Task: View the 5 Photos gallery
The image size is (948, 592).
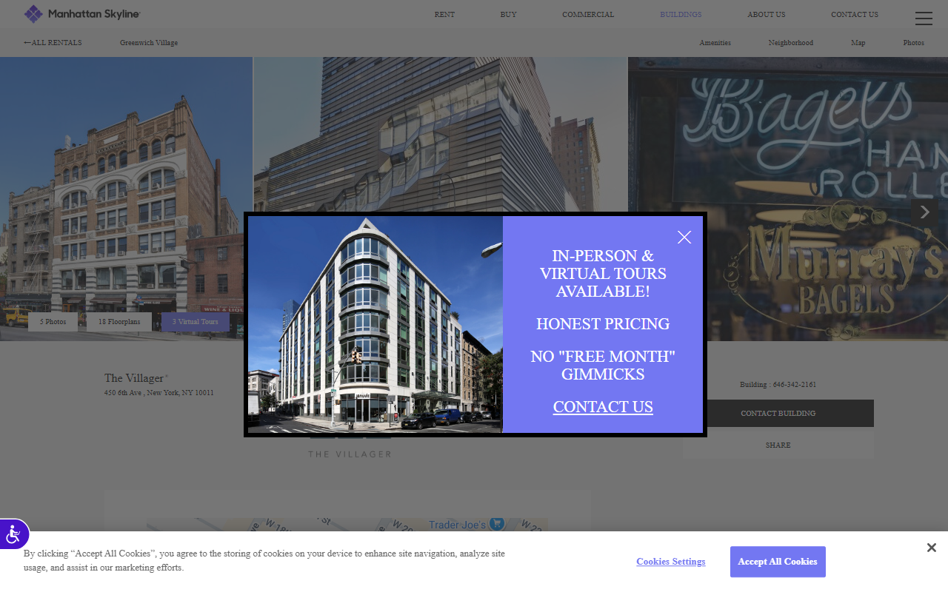Action: pyautogui.click(x=53, y=322)
